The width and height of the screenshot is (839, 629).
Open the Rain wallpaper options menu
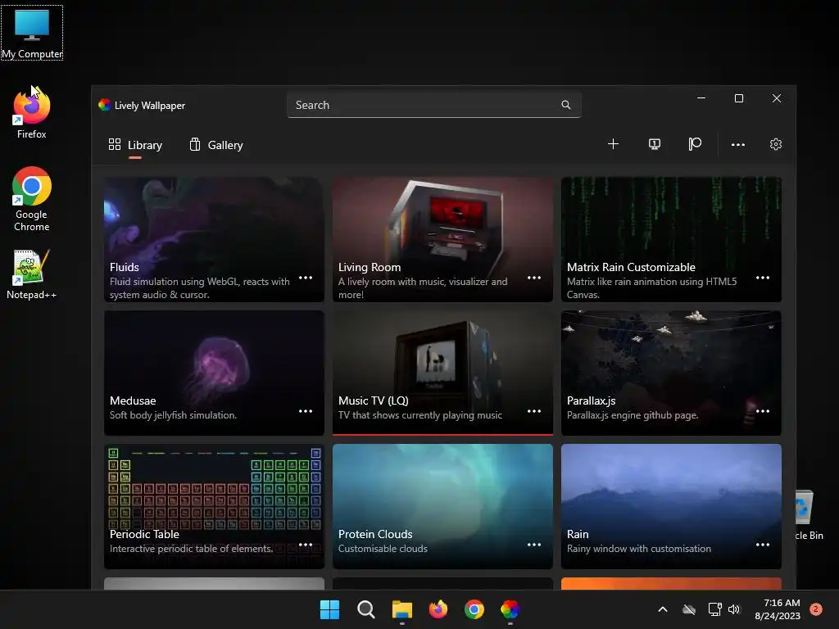(x=763, y=545)
